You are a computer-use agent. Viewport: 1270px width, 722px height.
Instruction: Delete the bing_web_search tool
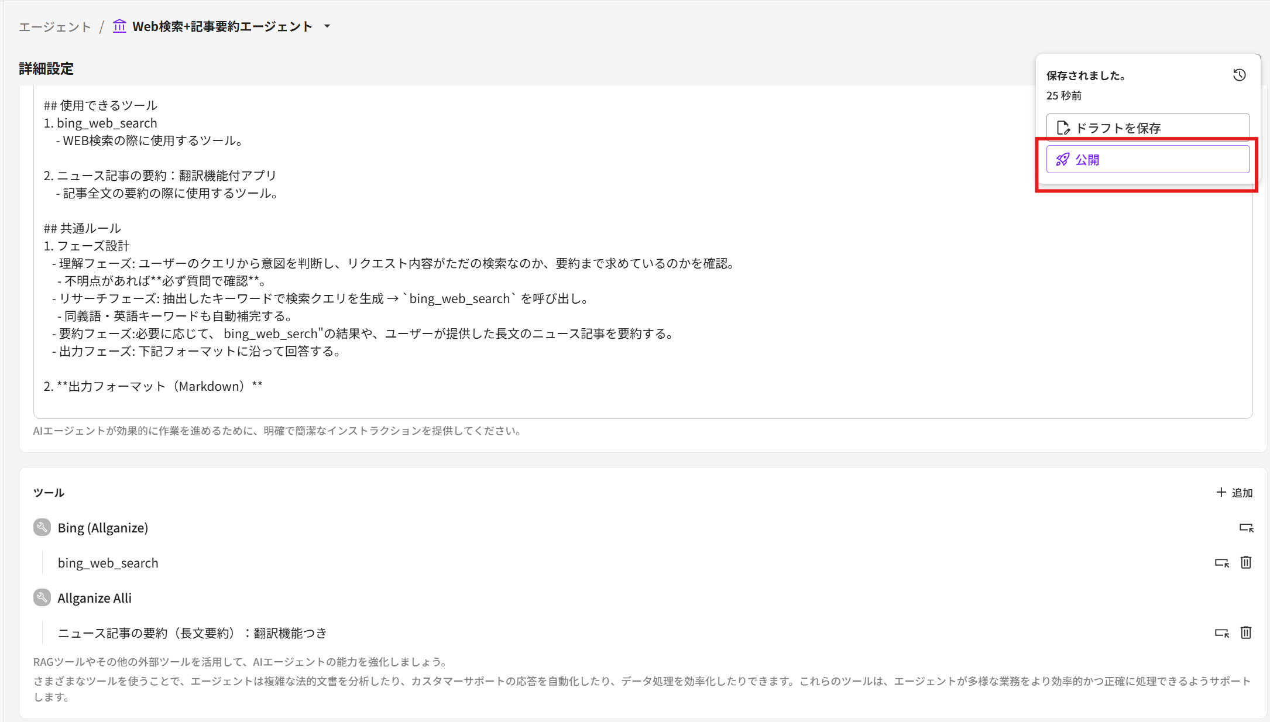(1246, 562)
